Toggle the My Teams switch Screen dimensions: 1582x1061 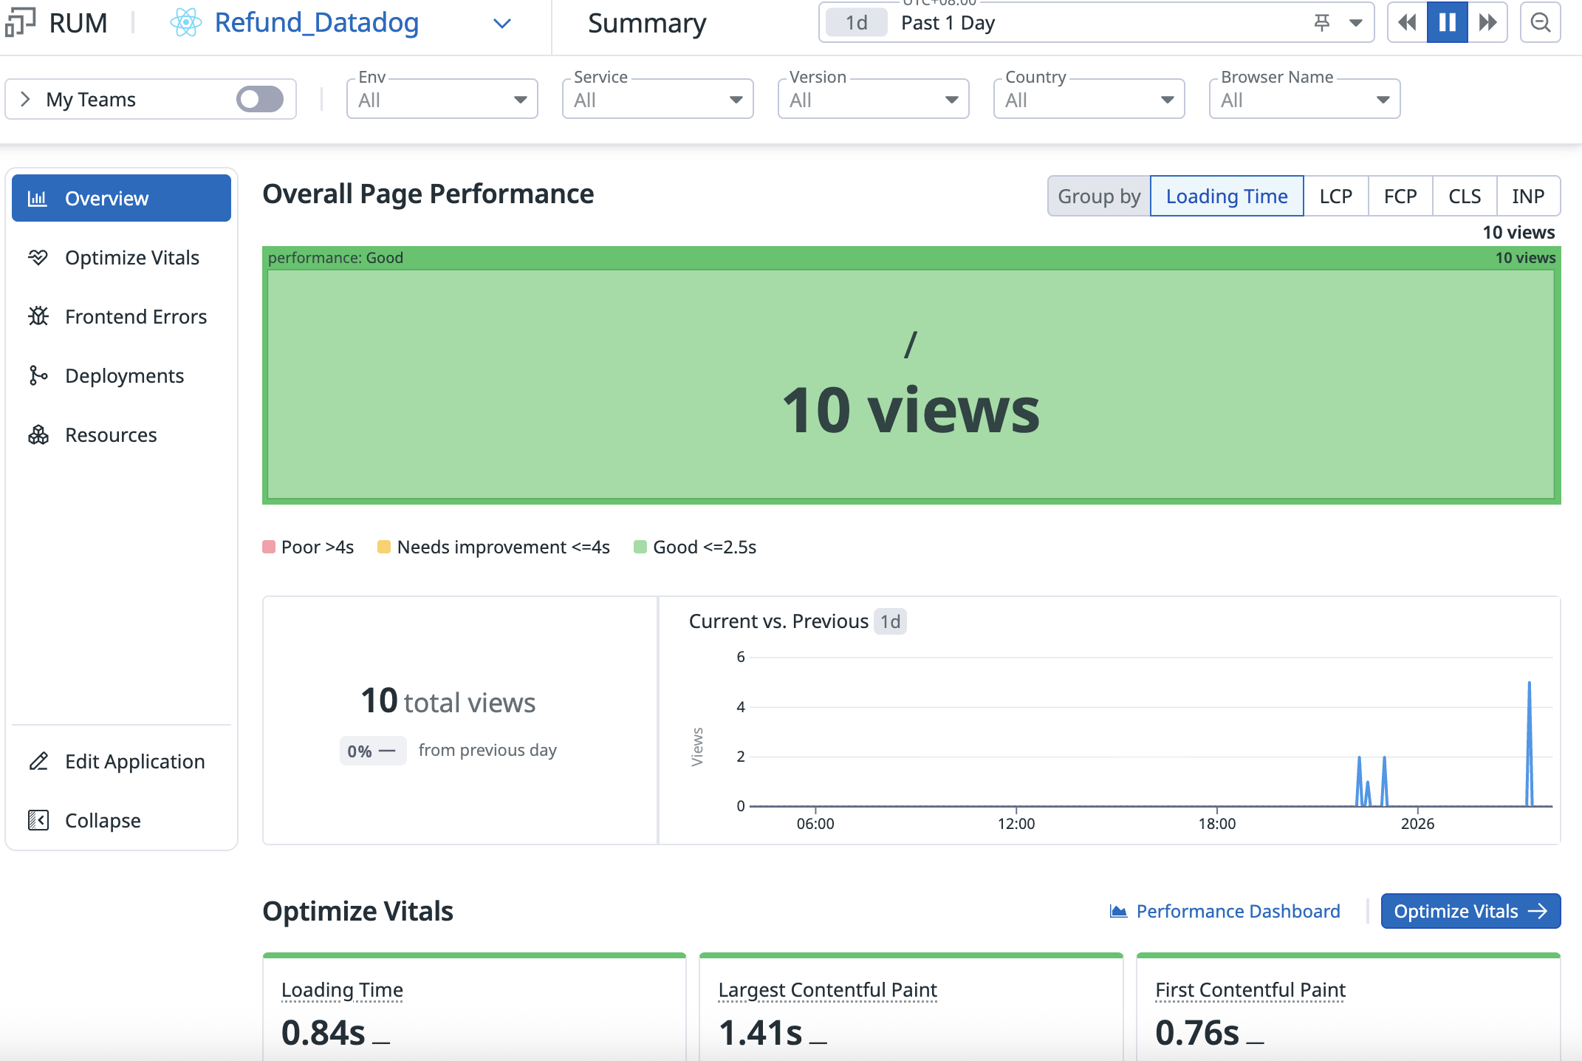coord(260,99)
